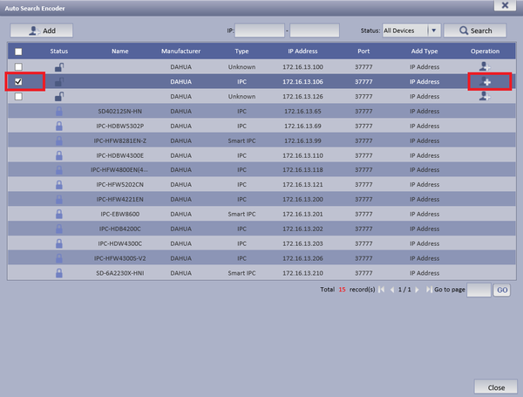Viewport: 523px width, 397px height.
Task: Click the lock icon of IPC-HFW4221EN row
Action: pyautogui.click(x=59, y=199)
